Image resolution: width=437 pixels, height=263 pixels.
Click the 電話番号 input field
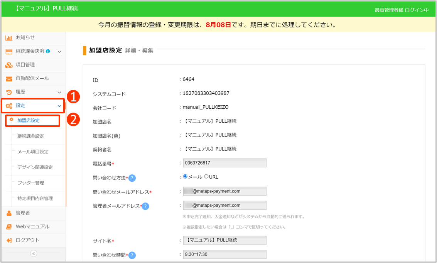tap(224, 163)
